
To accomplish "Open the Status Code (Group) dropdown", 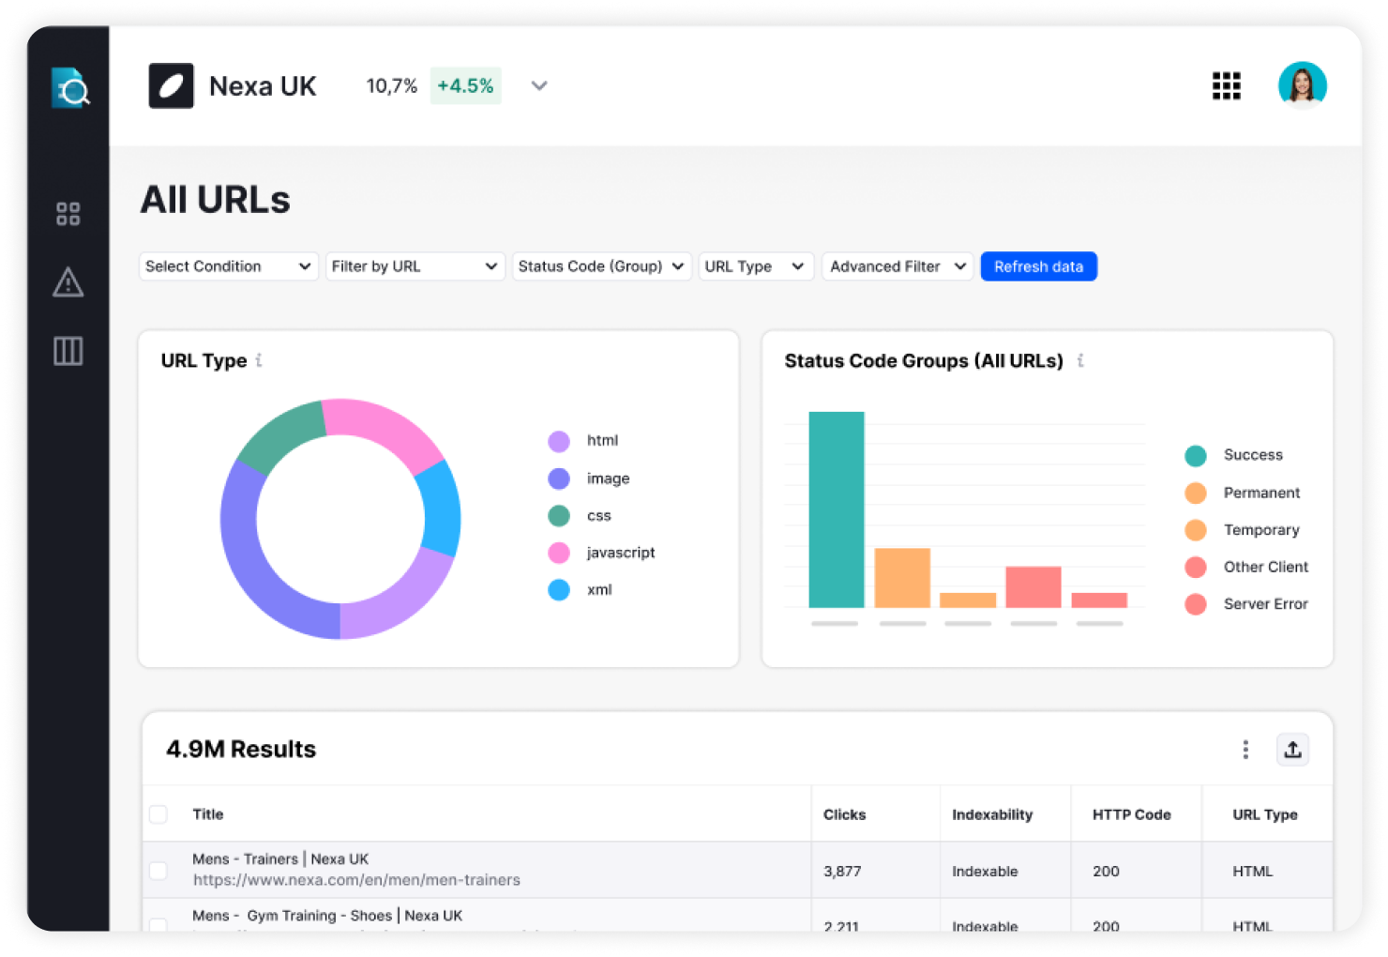I will click(x=601, y=266).
